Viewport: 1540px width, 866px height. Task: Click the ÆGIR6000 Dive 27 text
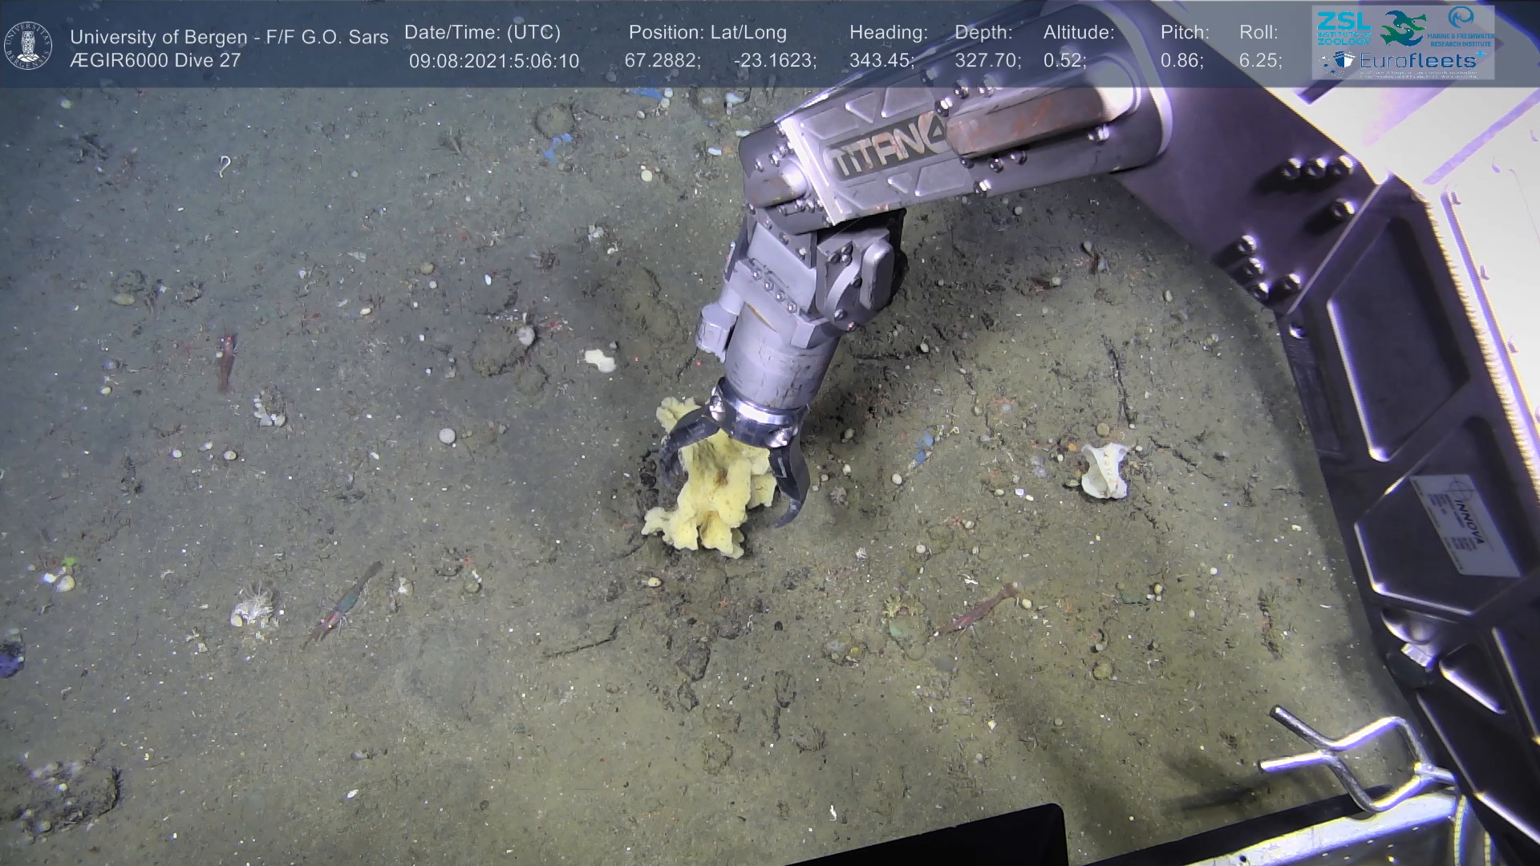(155, 61)
